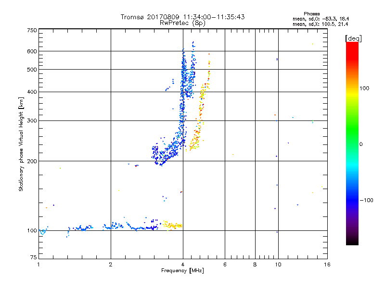The image size is (385, 288).
Task: Click the "Frequency [MHz]" axis label
Action: [182, 271]
